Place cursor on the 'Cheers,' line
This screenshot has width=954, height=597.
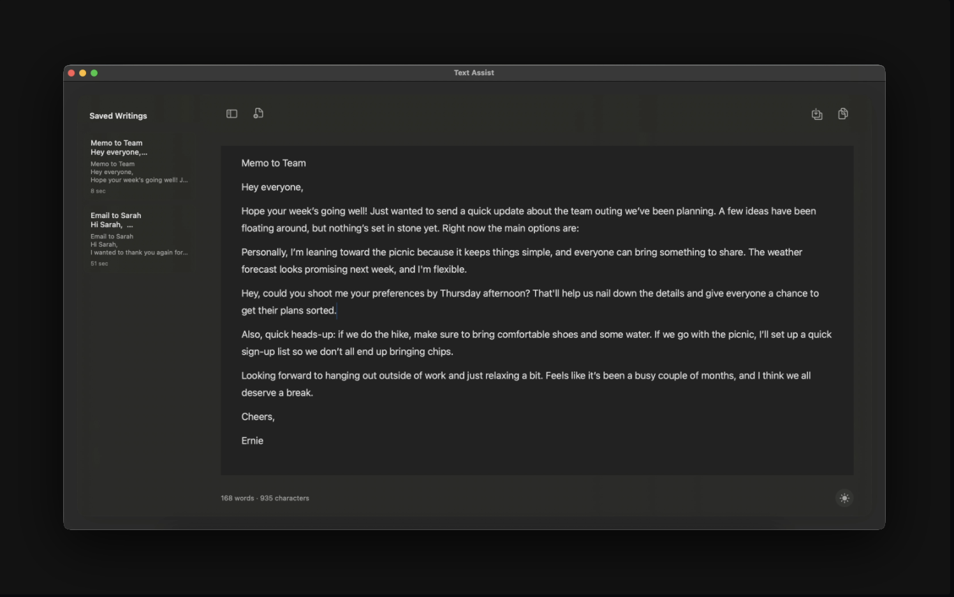(258, 417)
